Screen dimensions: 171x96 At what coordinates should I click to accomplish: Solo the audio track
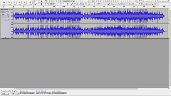click(8, 14)
